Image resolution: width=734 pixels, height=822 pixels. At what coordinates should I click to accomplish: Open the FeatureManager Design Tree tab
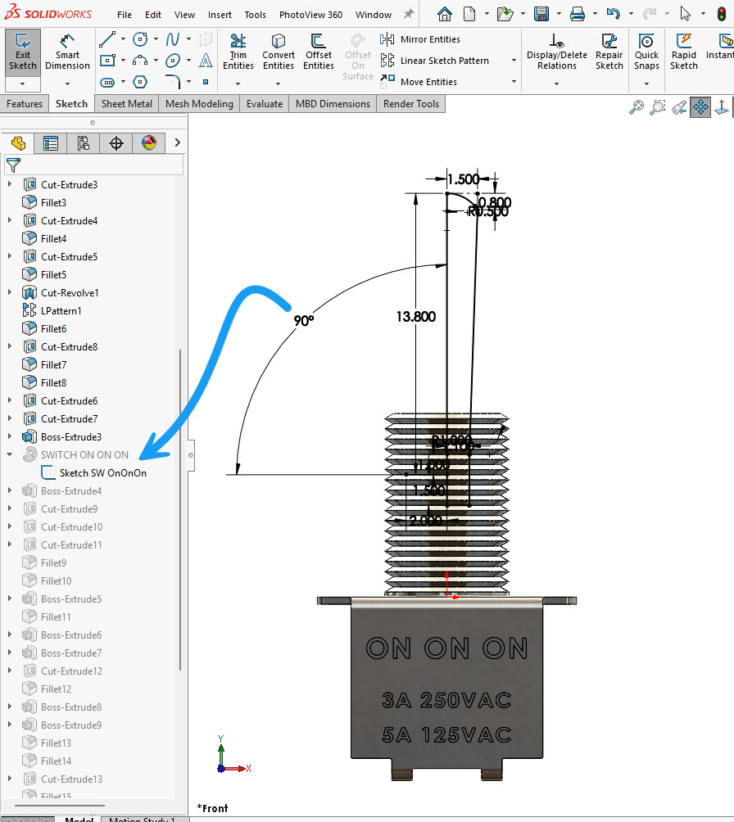[18, 142]
